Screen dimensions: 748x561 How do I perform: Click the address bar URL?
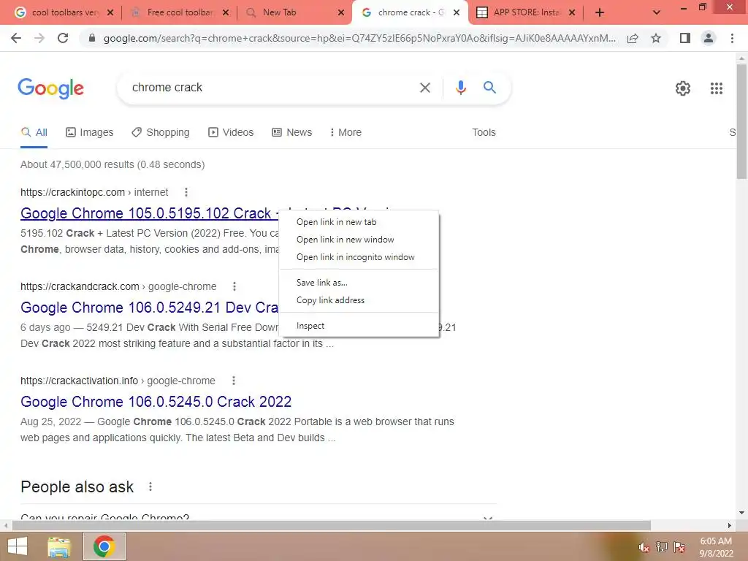(359, 38)
